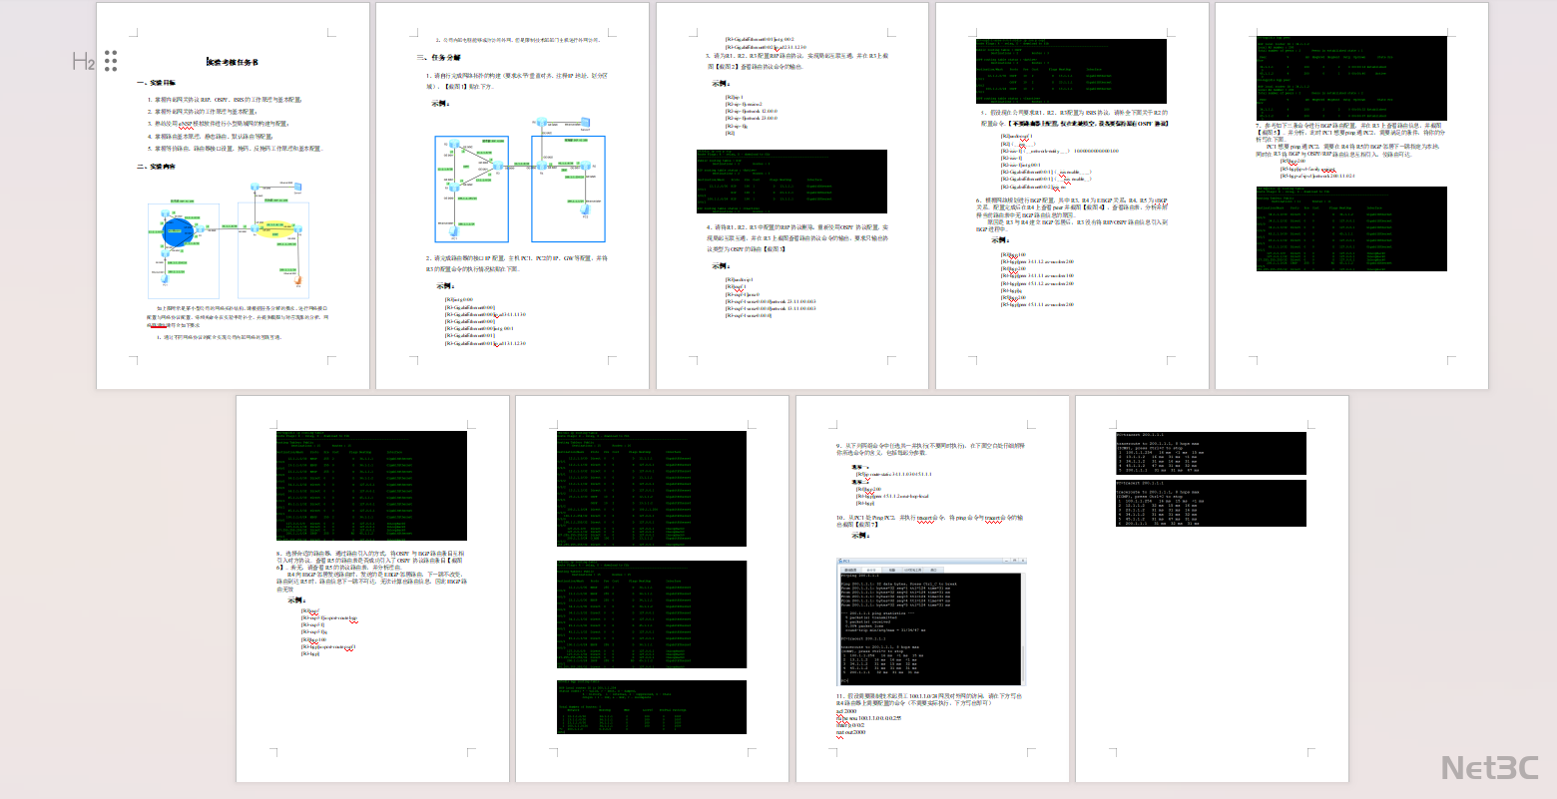This screenshot has height=799, width=1557.
Task: Select the second tracert screenshot on the last page
Action: 1211,504
